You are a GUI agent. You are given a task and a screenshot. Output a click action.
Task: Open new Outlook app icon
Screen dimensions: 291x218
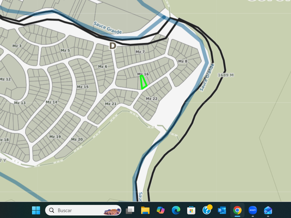tap(268, 210)
